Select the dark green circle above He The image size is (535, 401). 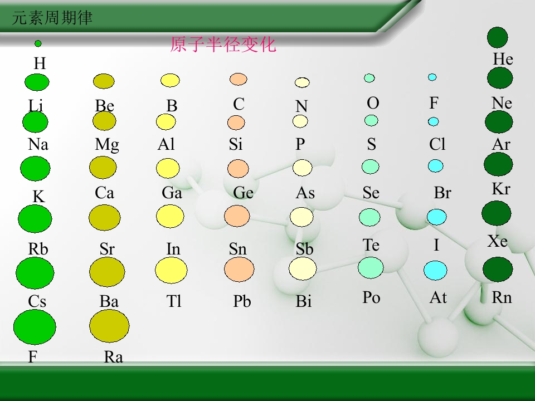[x=497, y=37]
